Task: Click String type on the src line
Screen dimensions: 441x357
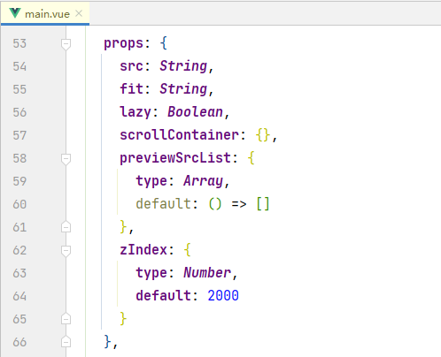Action: click(183, 66)
